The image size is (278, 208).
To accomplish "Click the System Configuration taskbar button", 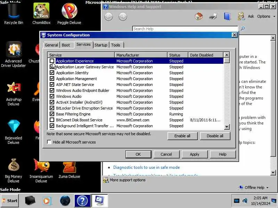I will pos(99,201).
